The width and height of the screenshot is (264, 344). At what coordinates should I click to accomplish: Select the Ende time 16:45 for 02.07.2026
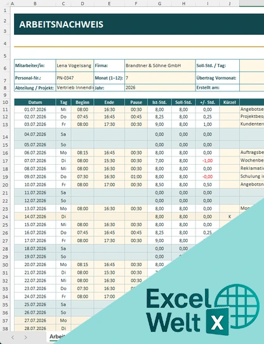[109, 117]
